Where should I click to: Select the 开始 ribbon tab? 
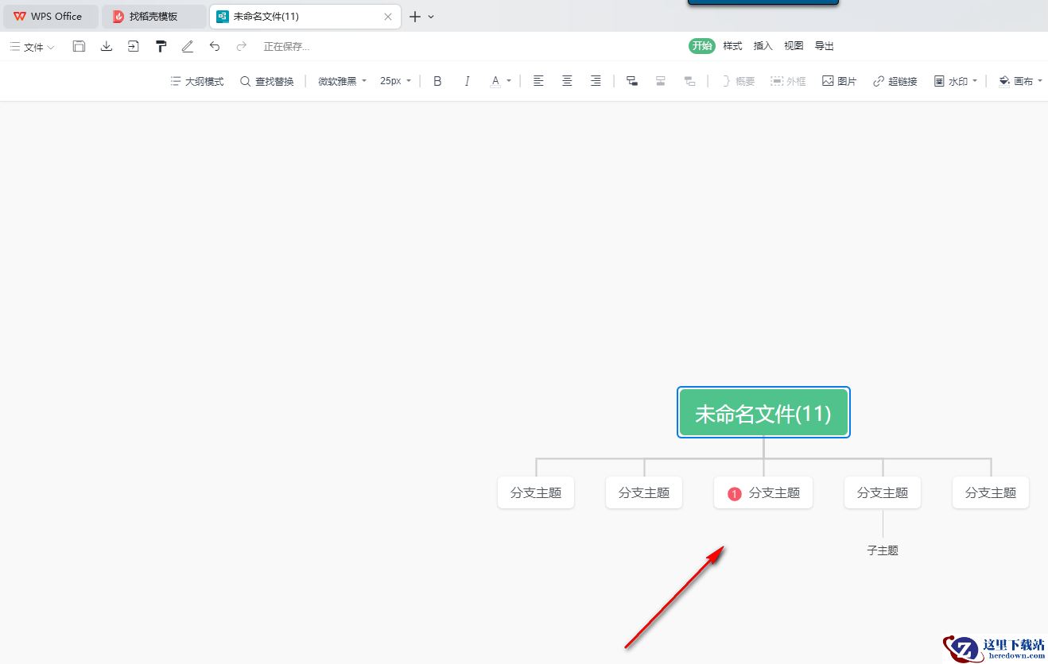(702, 46)
